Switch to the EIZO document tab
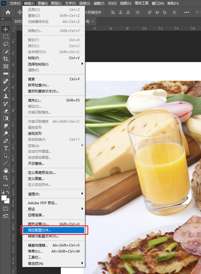This screenshot has width=201, height=274. tap(18, 21)
